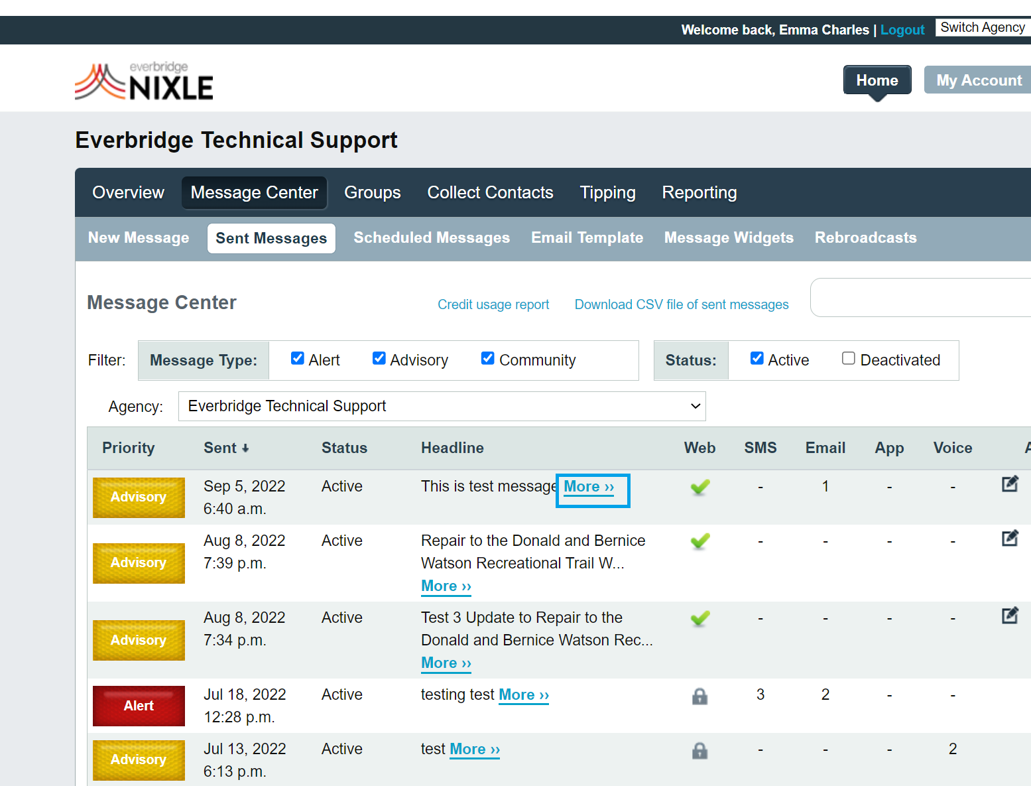Screen dimensions: 1031x786
Task: Click lock icon in Jul 13, 2022 row
Action: (699, 750)
